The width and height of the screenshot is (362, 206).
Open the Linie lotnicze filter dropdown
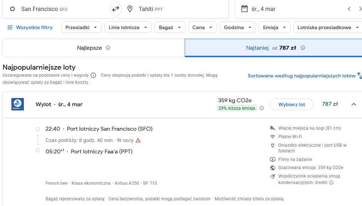click(128, 27)
